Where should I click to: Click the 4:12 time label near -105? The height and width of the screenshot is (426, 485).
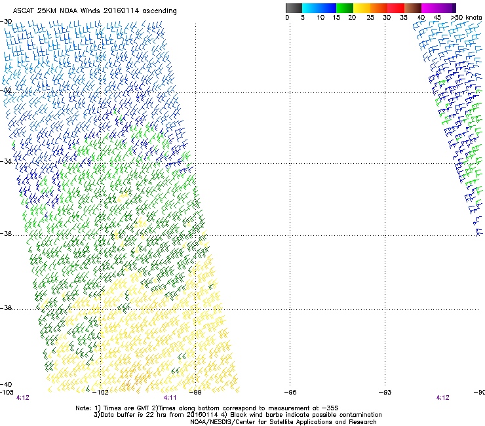22,398
